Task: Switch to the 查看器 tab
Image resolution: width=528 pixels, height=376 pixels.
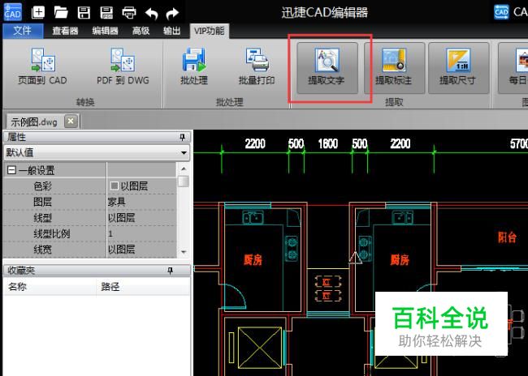Action: (65, 31)
